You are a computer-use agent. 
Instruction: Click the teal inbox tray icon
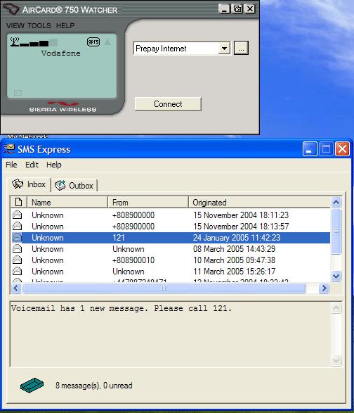point(32,385)
